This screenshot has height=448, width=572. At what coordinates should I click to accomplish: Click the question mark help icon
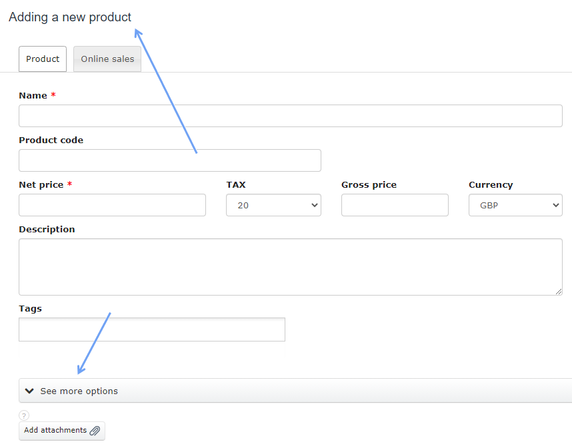click(x=24, y=415)
